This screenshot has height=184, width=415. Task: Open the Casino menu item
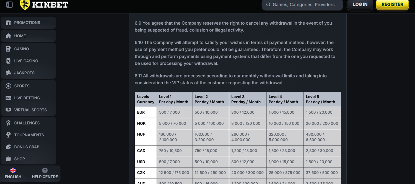point(22,49)
